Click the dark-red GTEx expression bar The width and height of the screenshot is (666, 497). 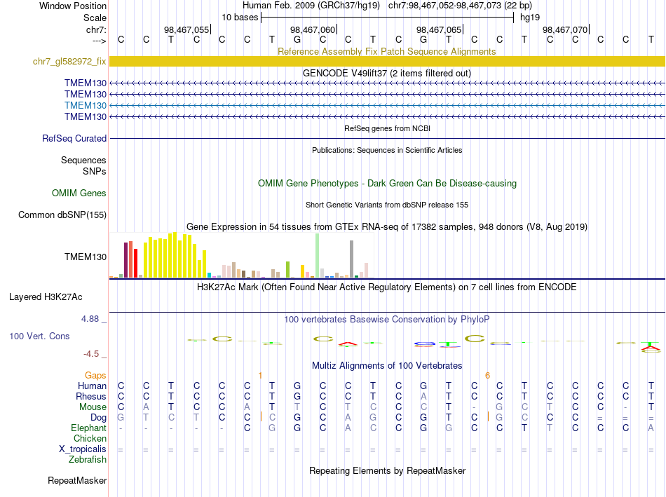pos(125,260)
